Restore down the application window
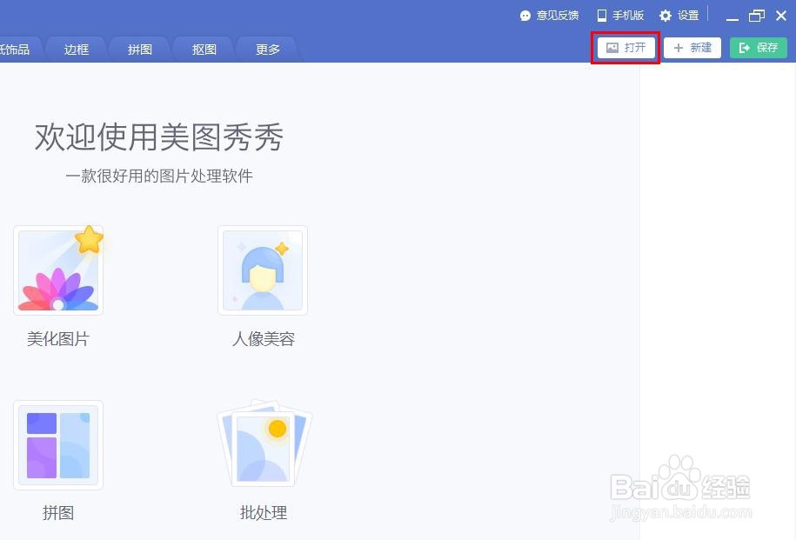The height and width of the screenshot is (540, 796). [x=756, y=17]
